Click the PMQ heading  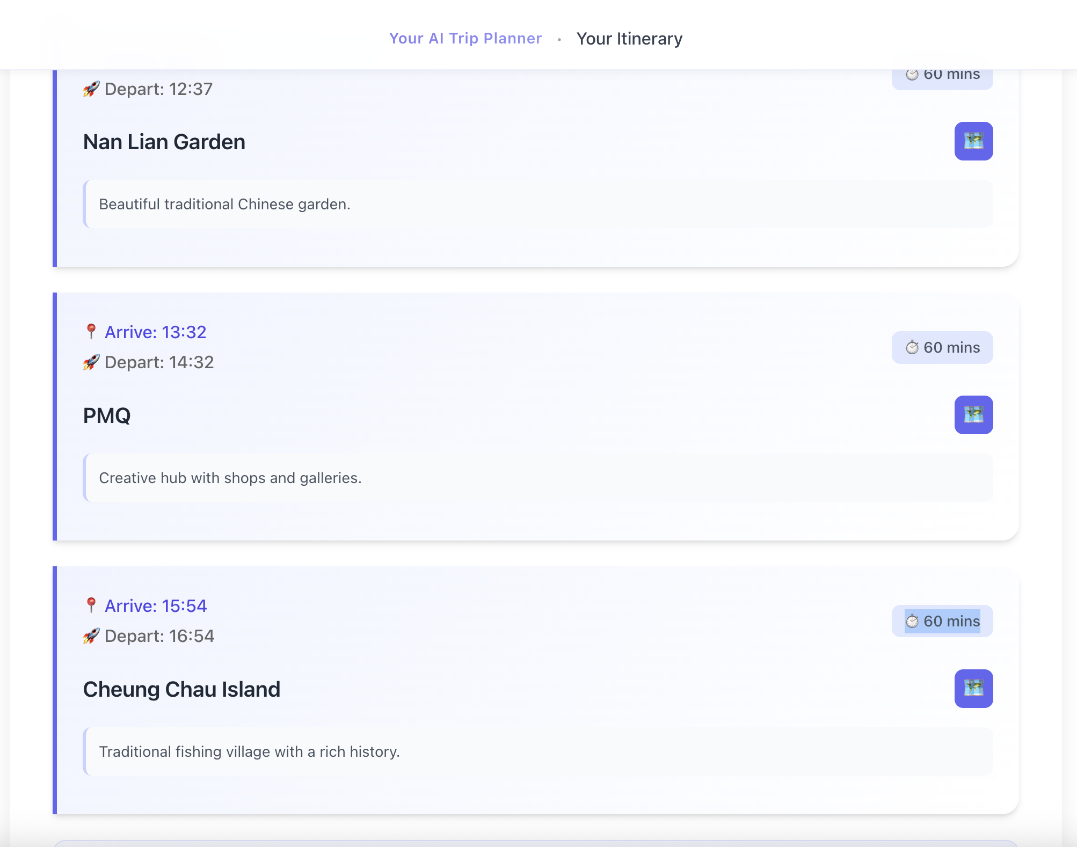107,416
